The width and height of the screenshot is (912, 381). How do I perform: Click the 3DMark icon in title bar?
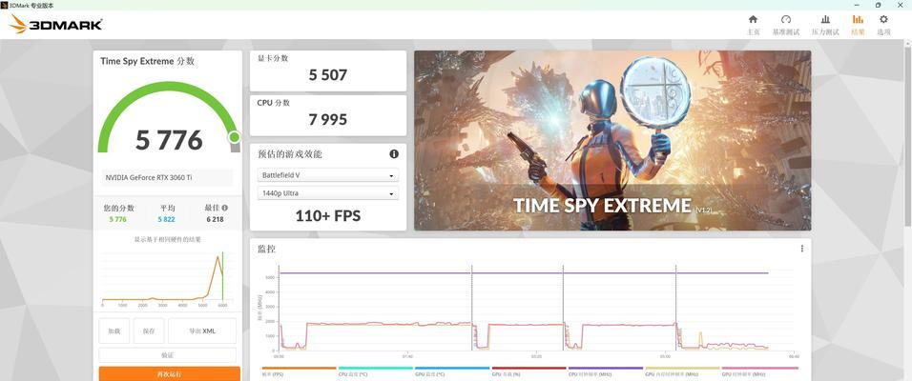[4, 5]
